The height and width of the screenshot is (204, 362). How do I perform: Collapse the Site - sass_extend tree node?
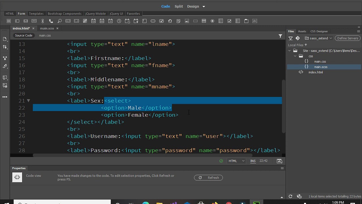click(290, 51)
